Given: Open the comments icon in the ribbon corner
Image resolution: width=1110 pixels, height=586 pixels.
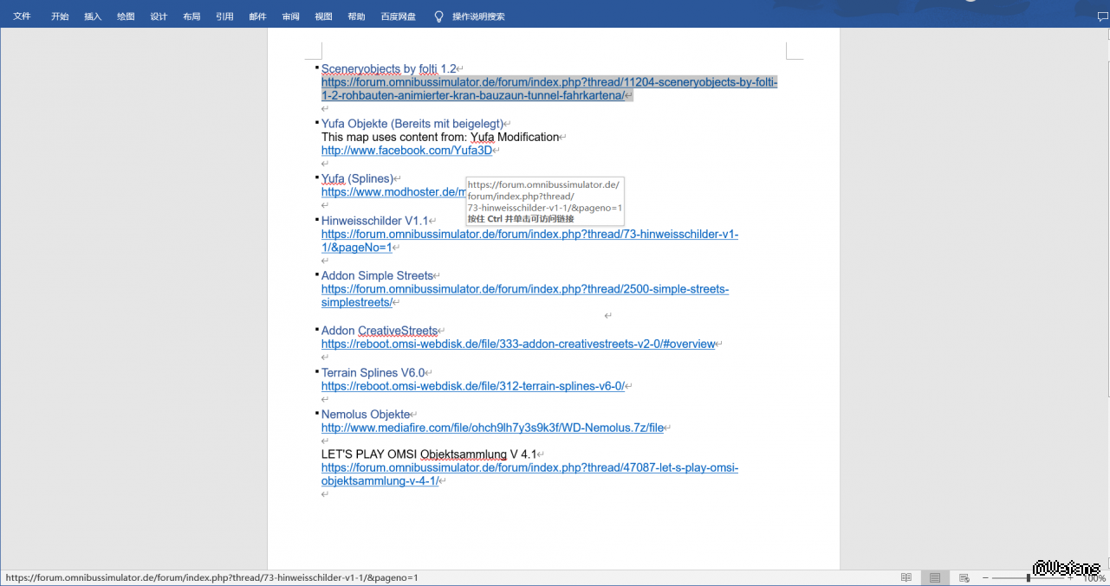Looking at the screenshot, I should 1101,16.
